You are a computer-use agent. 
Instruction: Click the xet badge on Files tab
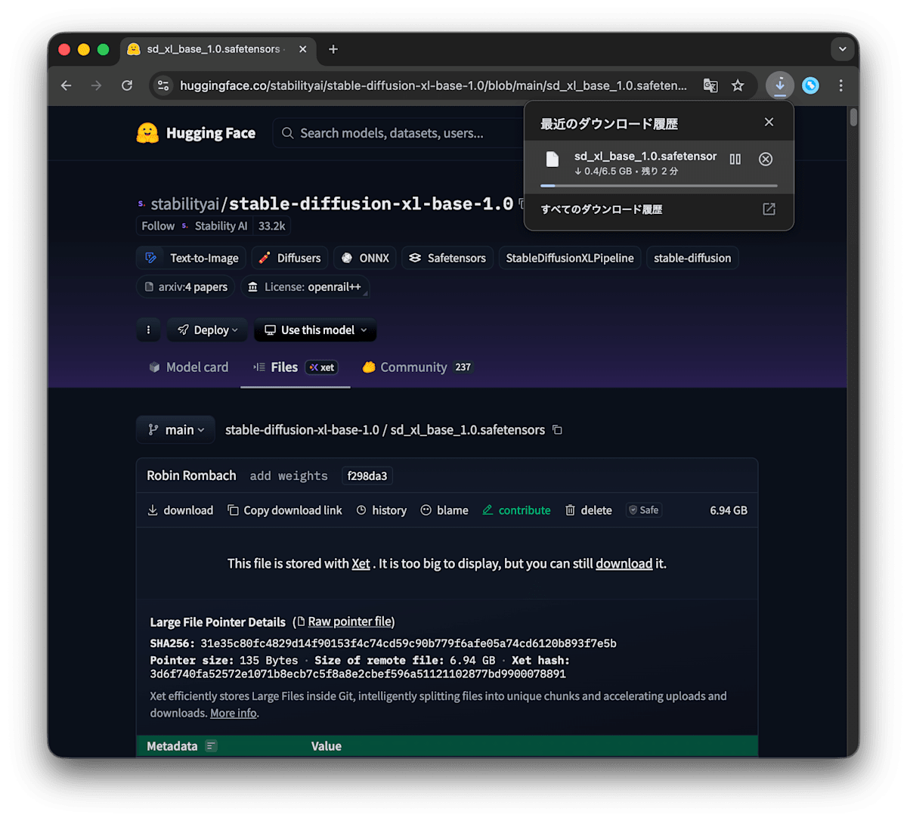(x=322, y=367)
